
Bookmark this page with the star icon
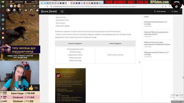[x=166, y=7]
